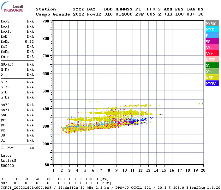
Task: Click the B0 parameter label
Action: pos(3,136)
